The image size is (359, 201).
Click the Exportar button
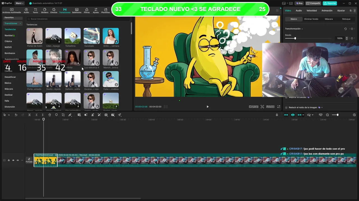(330, 3)
